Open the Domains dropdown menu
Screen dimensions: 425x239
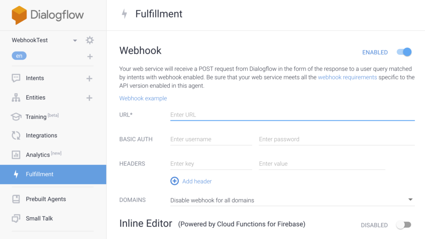pos(410,200)
